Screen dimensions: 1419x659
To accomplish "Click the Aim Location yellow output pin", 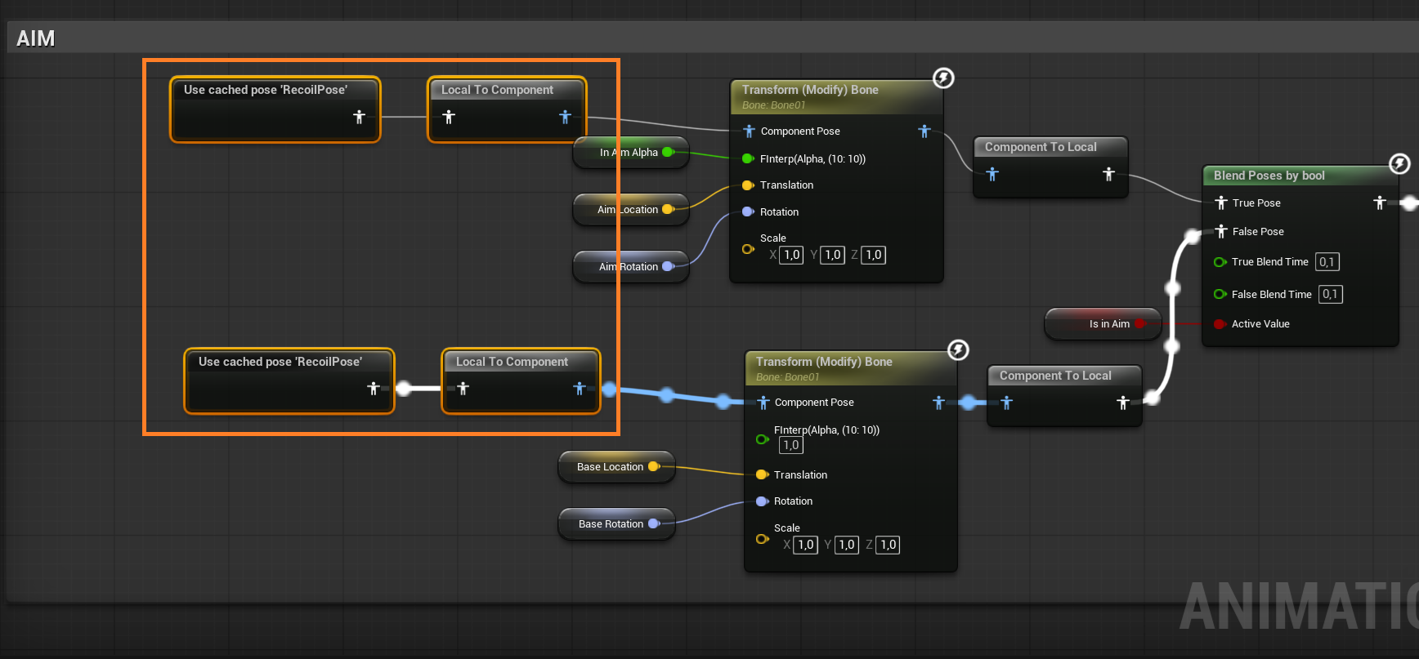I will (668, 210).
